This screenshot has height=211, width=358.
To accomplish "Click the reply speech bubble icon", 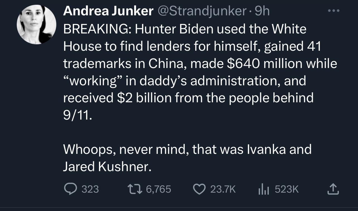I will (70, 190).
